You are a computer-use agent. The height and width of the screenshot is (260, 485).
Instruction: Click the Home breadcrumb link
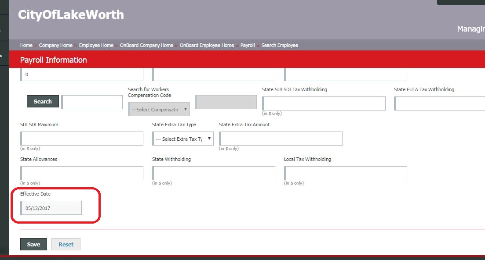pos(26,45)
